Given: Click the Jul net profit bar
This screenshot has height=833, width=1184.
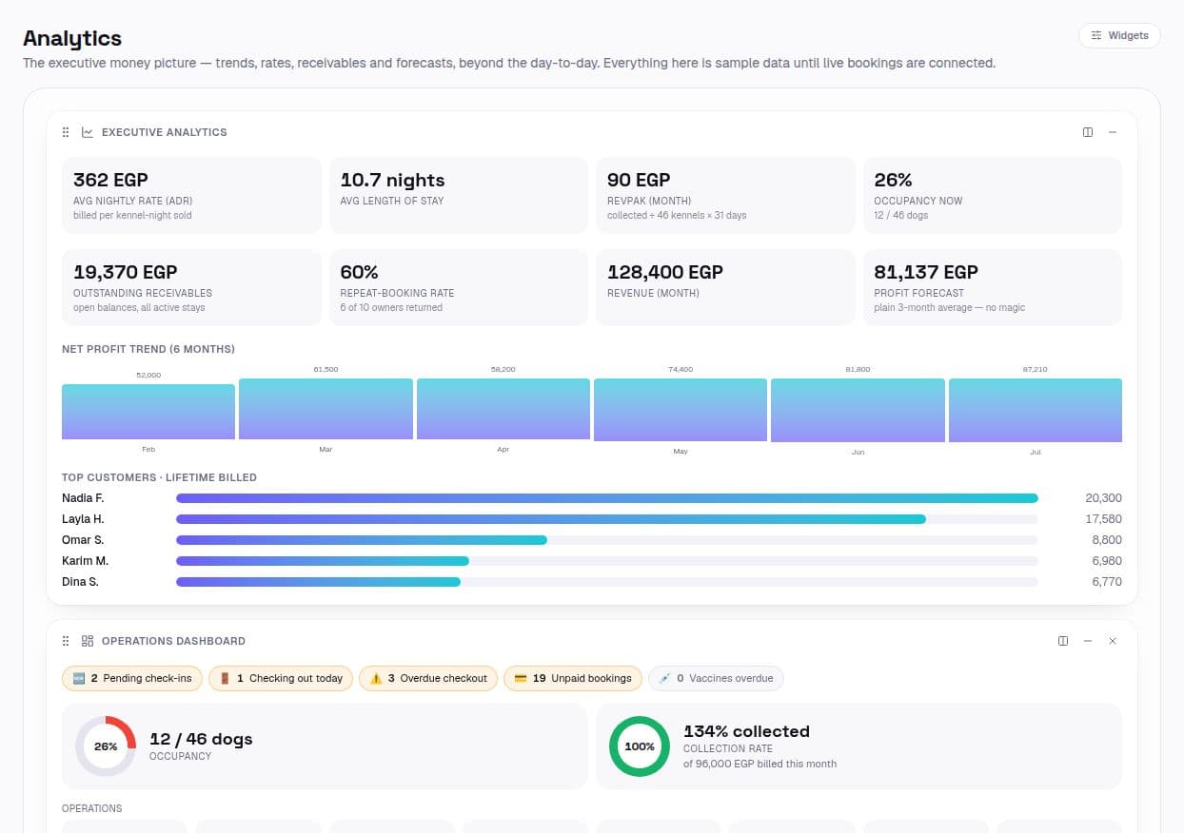Looking at the screenshot, I should point(1036,411).
